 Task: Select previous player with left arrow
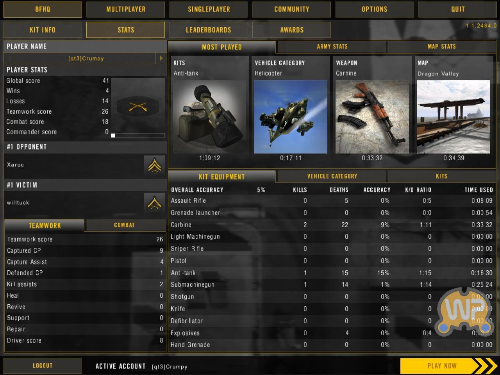[x=9, y=58]
